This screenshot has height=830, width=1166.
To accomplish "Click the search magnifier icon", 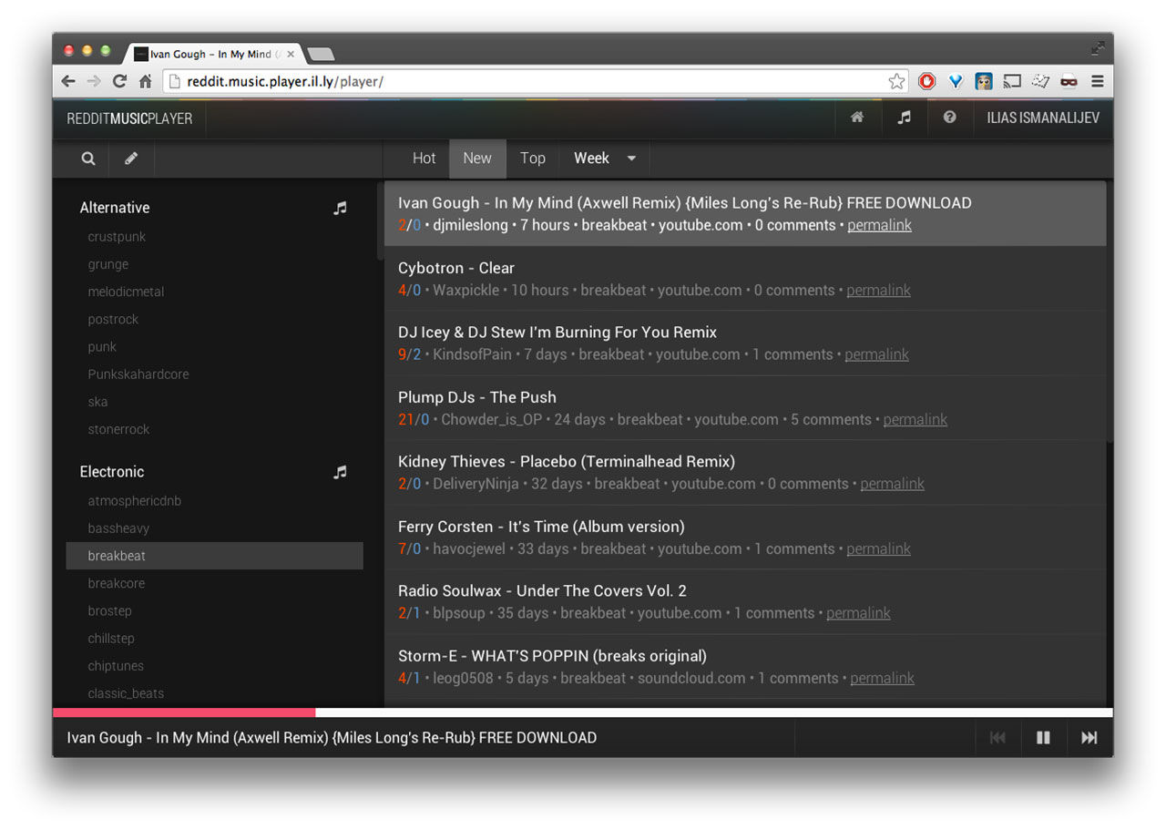I will pos(88,159).
